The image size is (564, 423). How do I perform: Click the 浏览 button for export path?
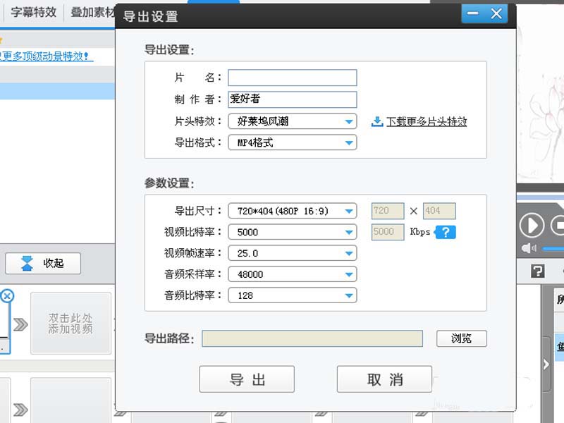[x=462, y=339]
